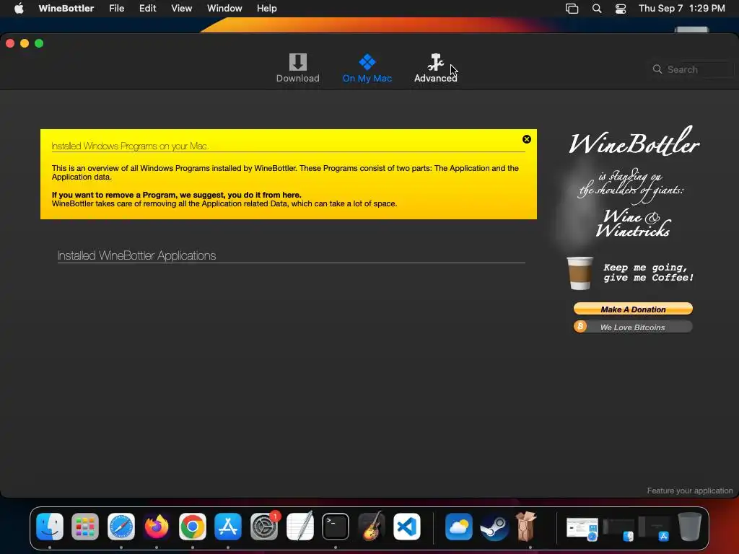
Task: Open Launchpad from the Dock
Action: (x=85, y=526)
